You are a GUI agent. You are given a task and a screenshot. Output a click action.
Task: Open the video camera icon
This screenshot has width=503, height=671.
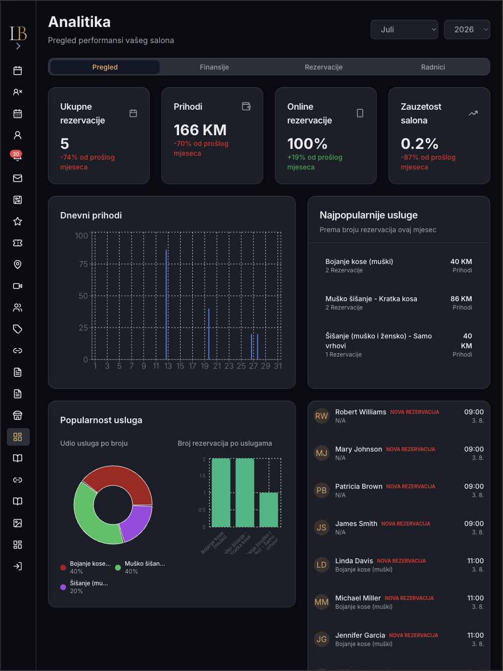18,286
